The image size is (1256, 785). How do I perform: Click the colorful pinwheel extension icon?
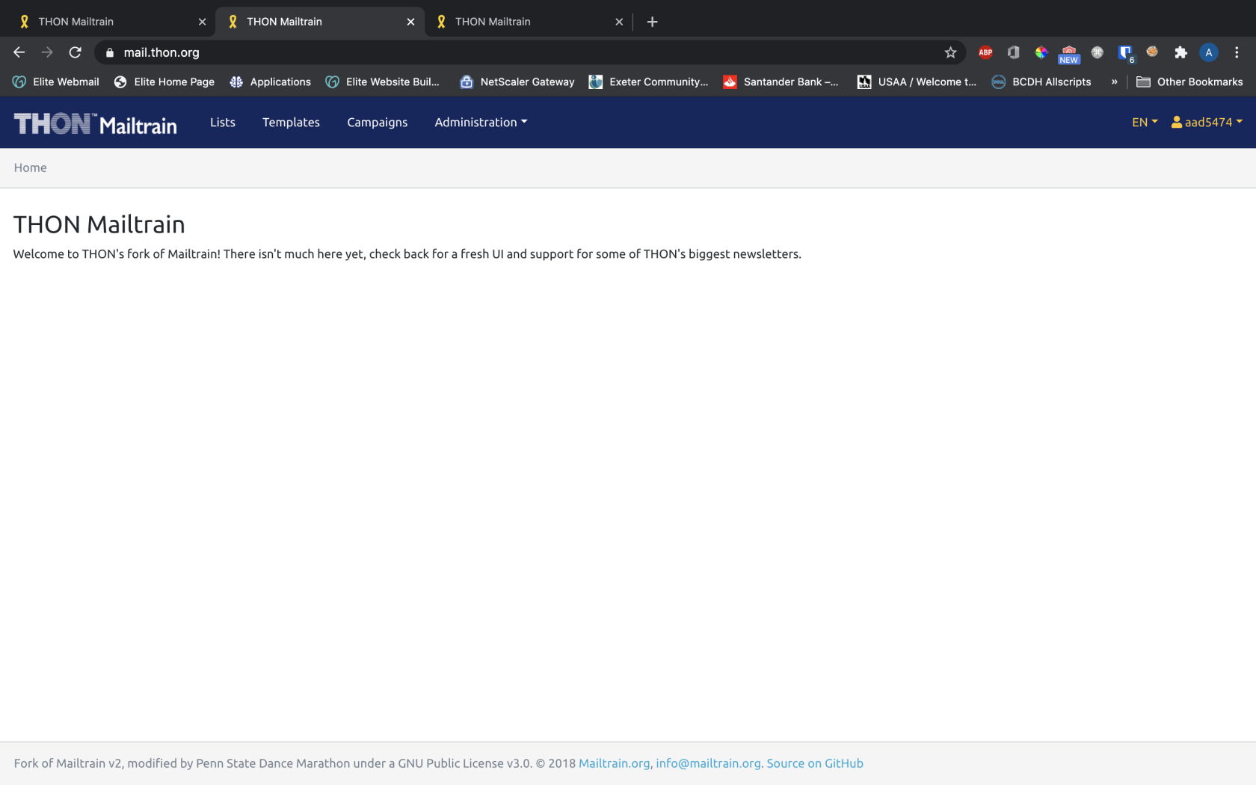(1041, 52)
